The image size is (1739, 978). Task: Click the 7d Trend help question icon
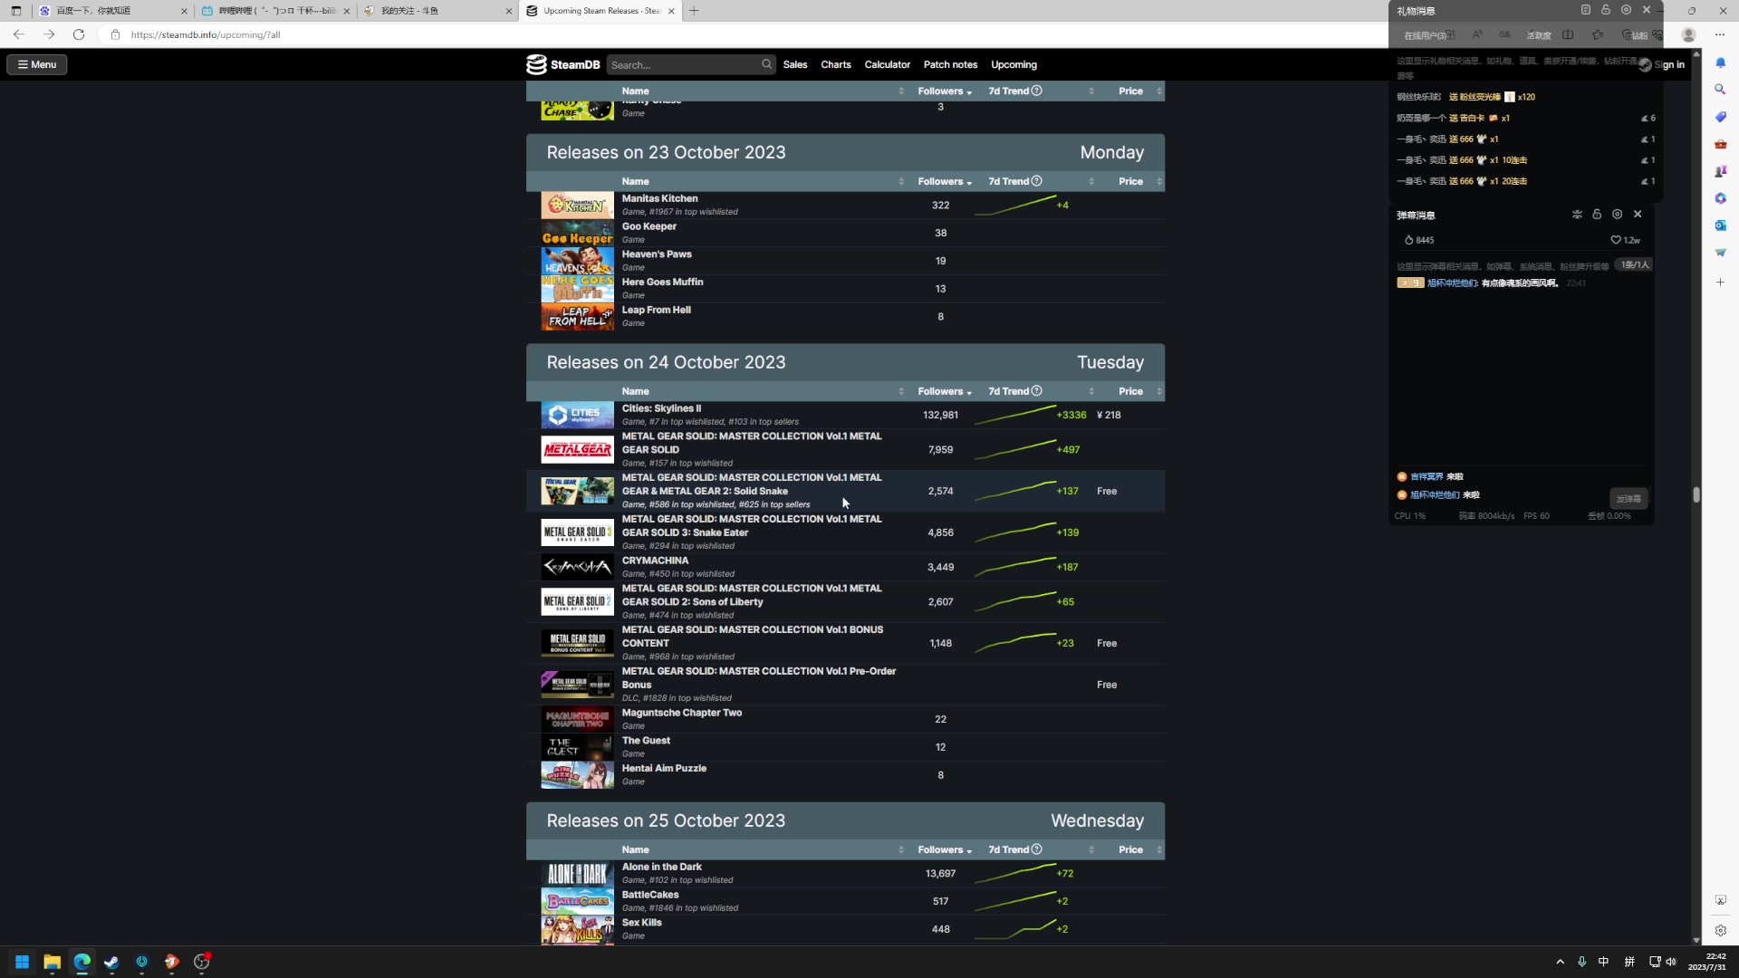pyautogui.click(x=1037, y=91)
